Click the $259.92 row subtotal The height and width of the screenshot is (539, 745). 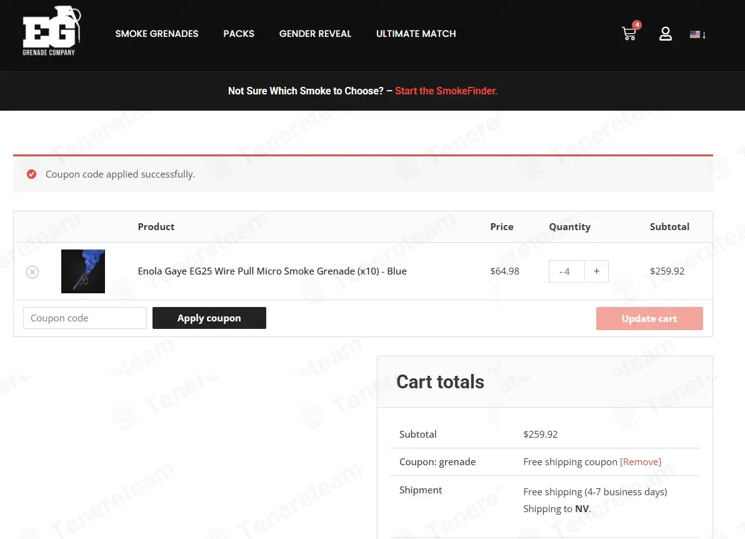click(x=667, y=271)
